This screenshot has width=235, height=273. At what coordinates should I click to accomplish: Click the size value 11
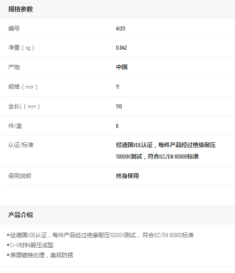pos(118,87)
